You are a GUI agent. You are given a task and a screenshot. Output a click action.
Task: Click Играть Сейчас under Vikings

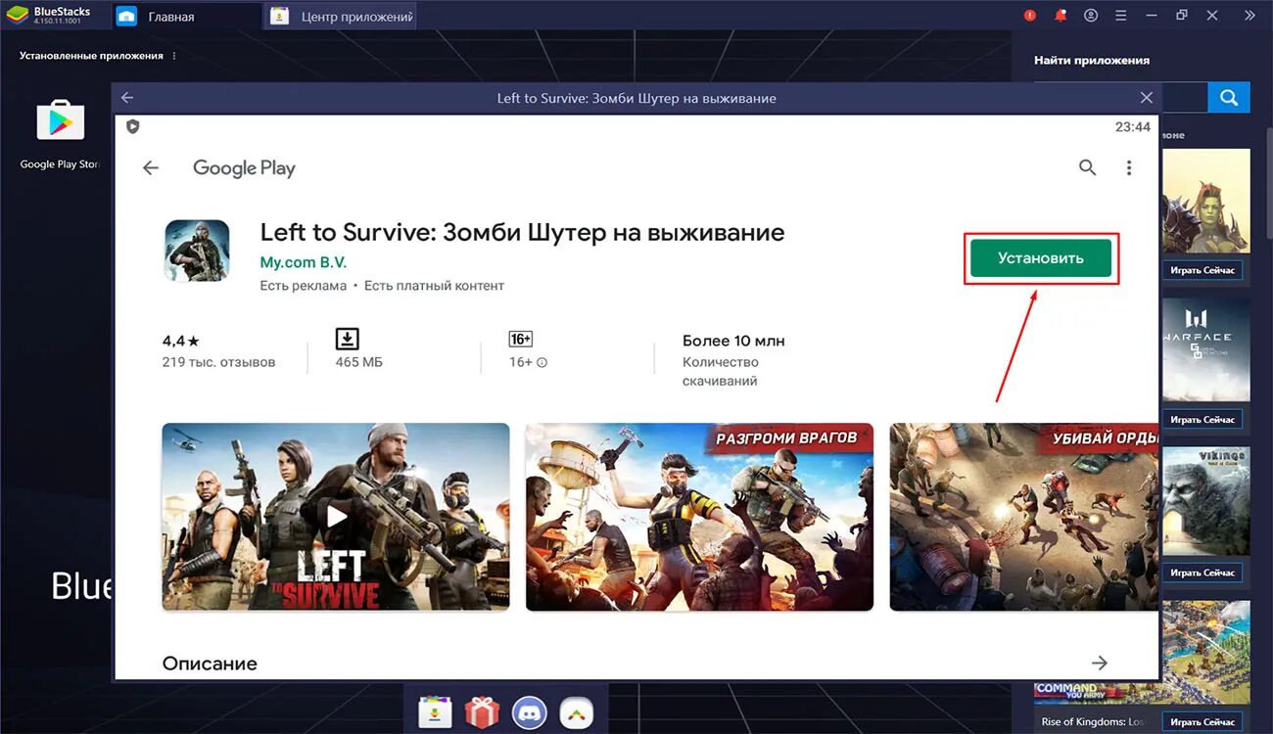pos(1202,573)
